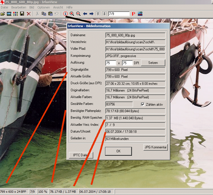This screenshot has width=213, height=195.
Task: Click the scissors cut icon
Action: pyautogui.click(x=37, y=14)
